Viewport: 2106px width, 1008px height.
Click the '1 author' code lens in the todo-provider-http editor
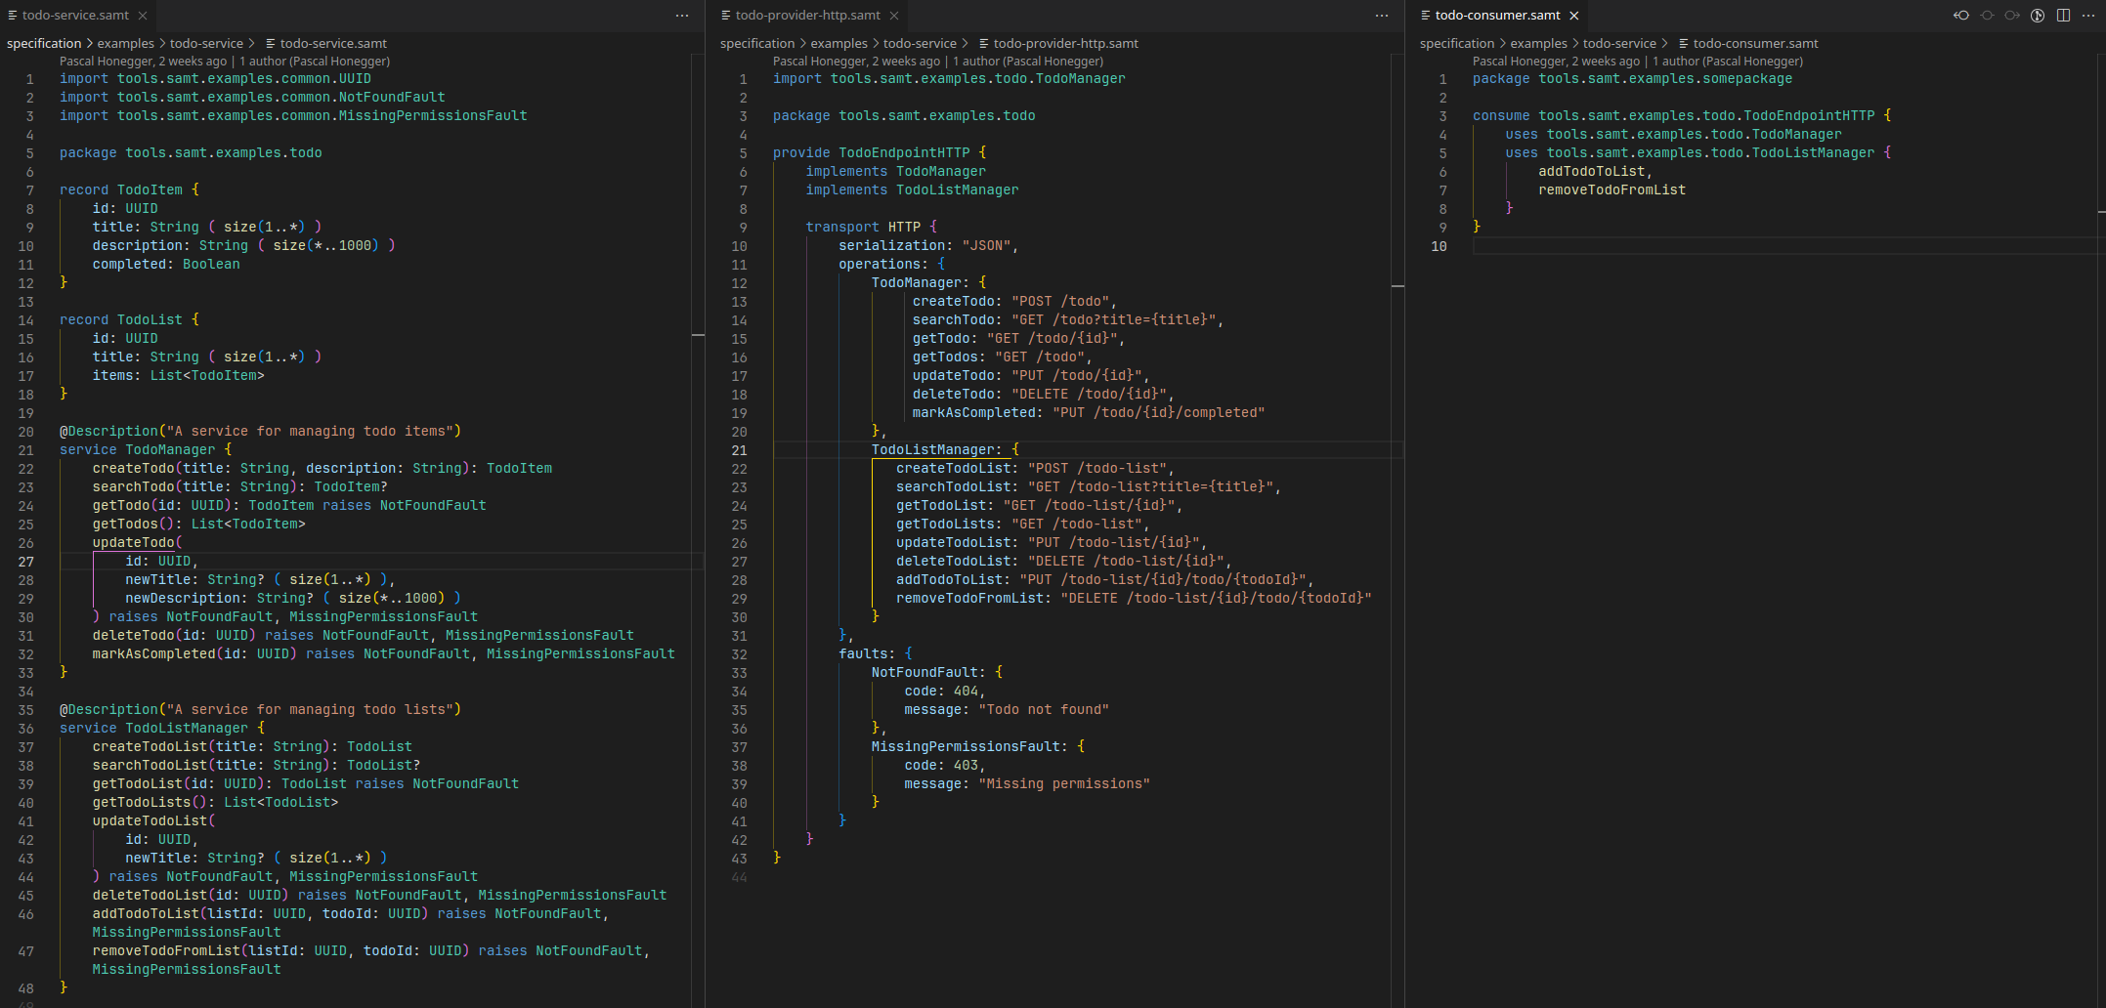coord(1028,62)
